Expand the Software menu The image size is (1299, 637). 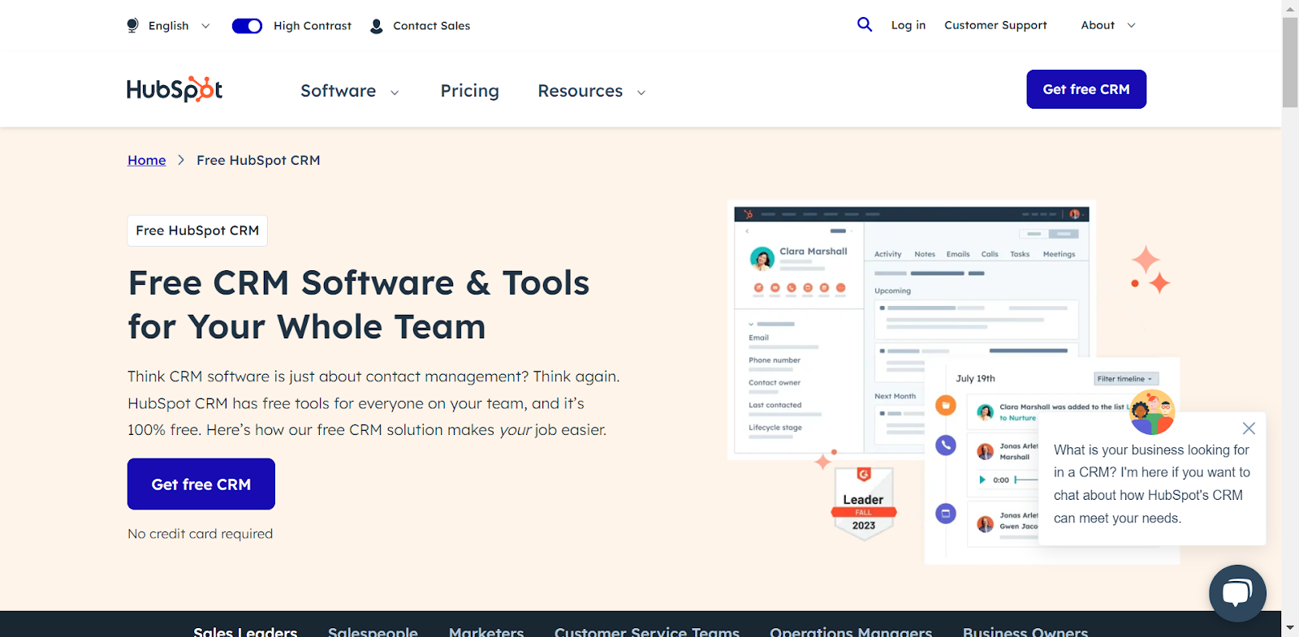point(350,91)
